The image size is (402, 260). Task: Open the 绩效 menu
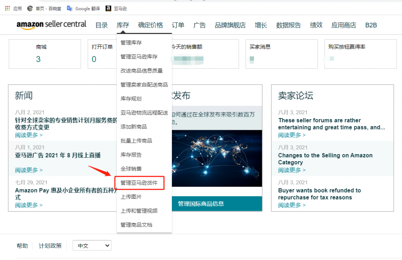pyautogui.click(x=316, y=25)
